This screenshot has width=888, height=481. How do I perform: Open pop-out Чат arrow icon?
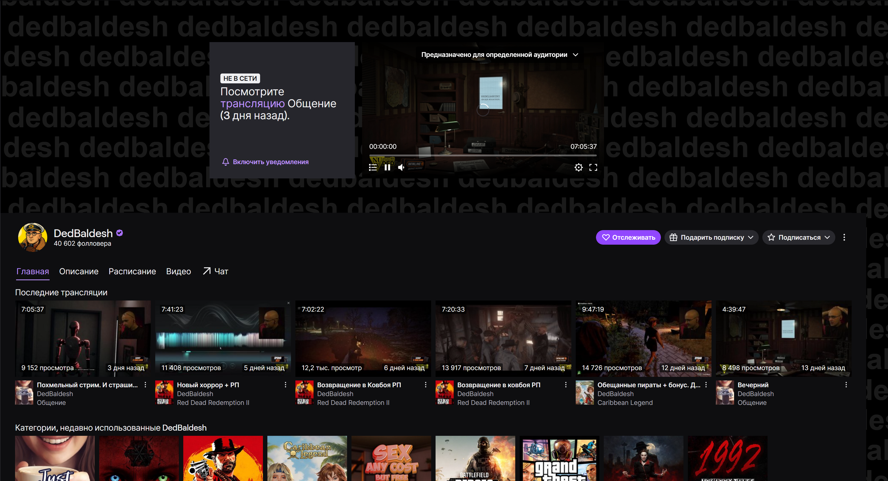pos(207,271)
